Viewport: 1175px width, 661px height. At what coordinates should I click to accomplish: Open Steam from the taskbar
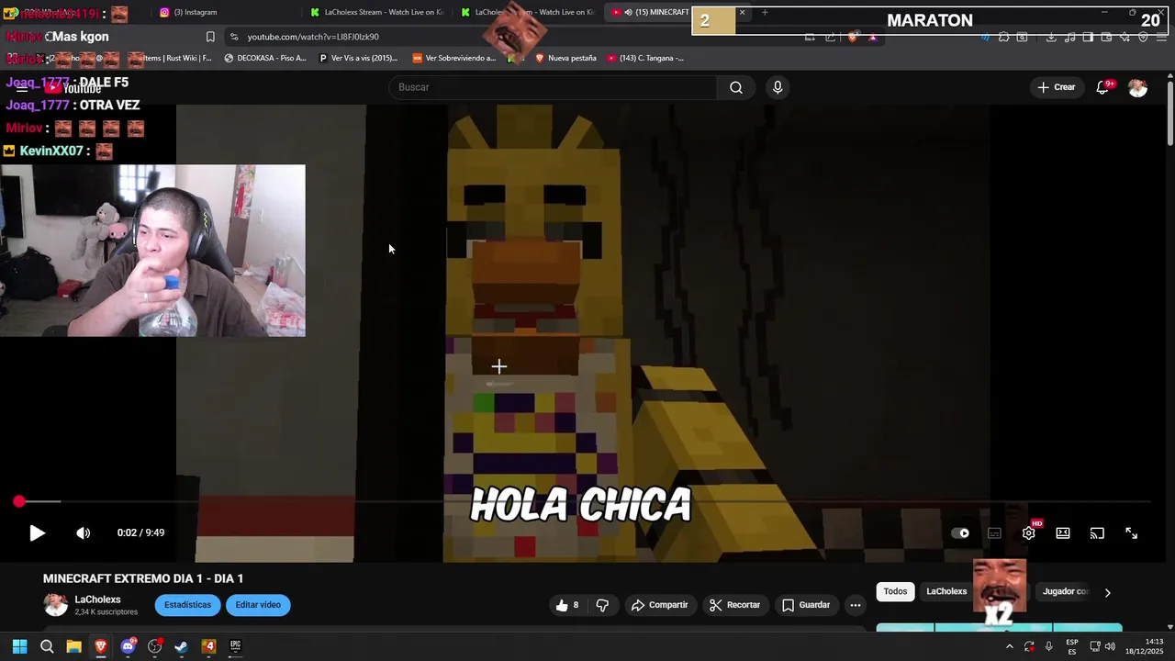(x=182, y=646)
